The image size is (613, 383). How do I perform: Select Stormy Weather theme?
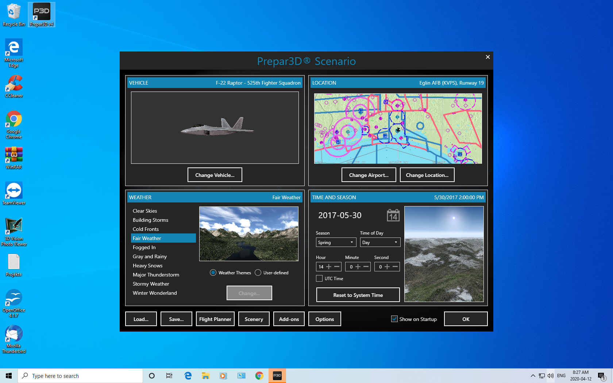click(163, 284)
